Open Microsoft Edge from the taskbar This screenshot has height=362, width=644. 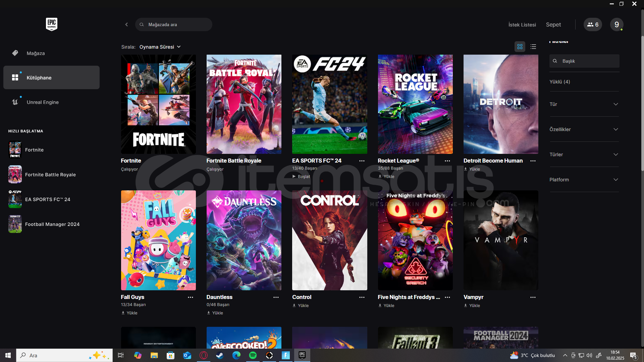point(236,355)
